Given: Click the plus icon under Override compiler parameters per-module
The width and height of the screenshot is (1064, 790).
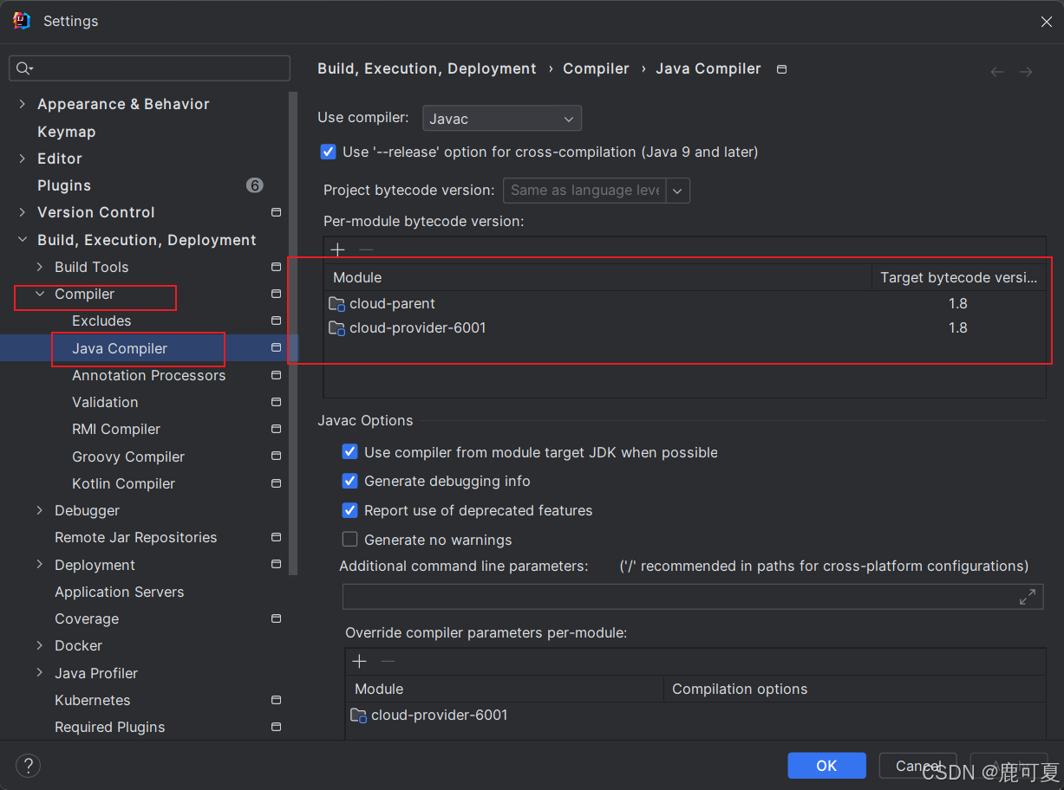Looking at the screenshot, I should 359,661.
